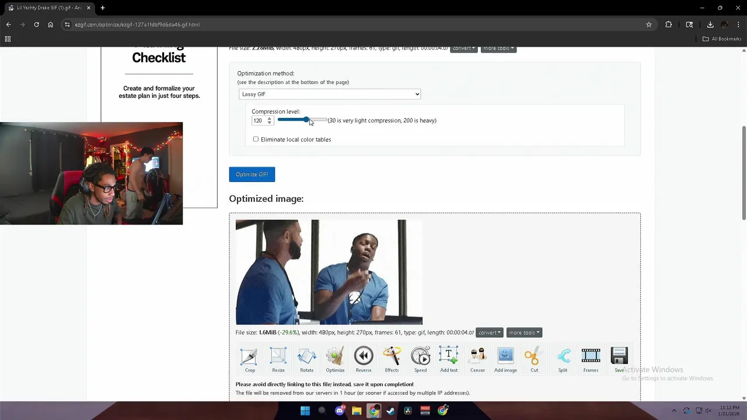Open the Resize tool
The height and width of the screenshot is (420, 747).
(x=278, y=359)
